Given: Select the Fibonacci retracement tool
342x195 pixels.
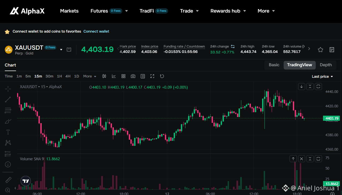Looking at the screenshot, I should click(8, 110).
